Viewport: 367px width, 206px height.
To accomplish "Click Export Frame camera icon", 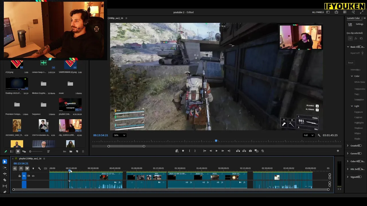I will coord(250,151).
